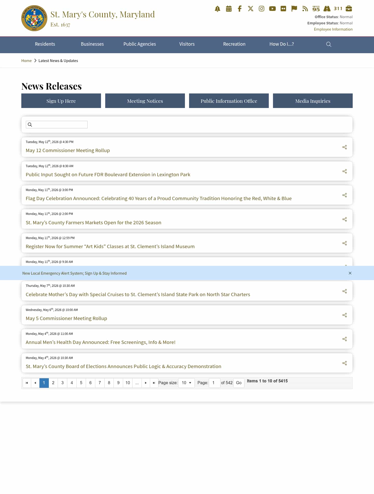Open the Visitors menu
The height and width of the screenshot is (494, 374).
point(187,44)
